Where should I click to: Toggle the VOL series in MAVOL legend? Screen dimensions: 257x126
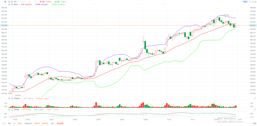[x=28, y=99]
